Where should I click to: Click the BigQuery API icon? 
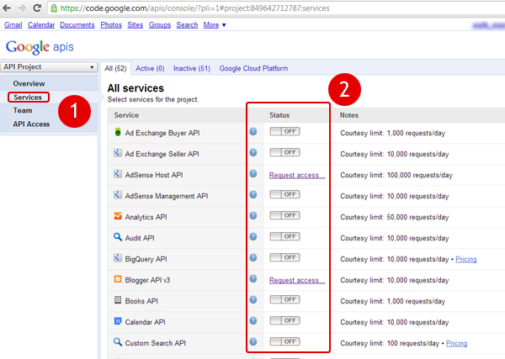point(118,258)
